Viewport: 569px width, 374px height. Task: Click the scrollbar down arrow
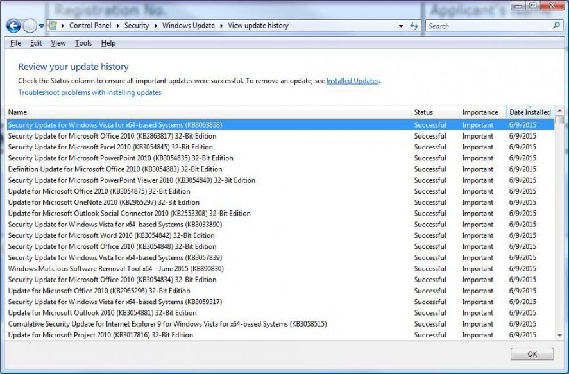[559, 336]
